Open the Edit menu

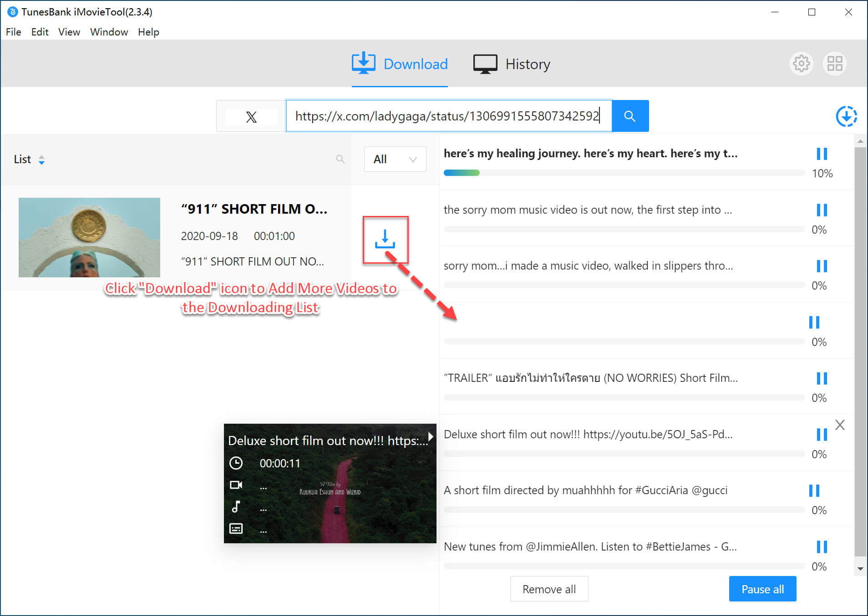pos(40,32)
